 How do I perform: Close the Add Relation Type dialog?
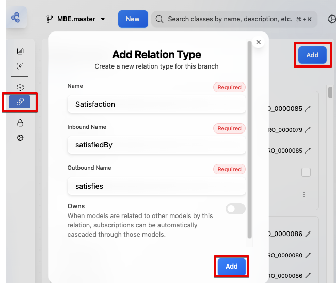259,42
